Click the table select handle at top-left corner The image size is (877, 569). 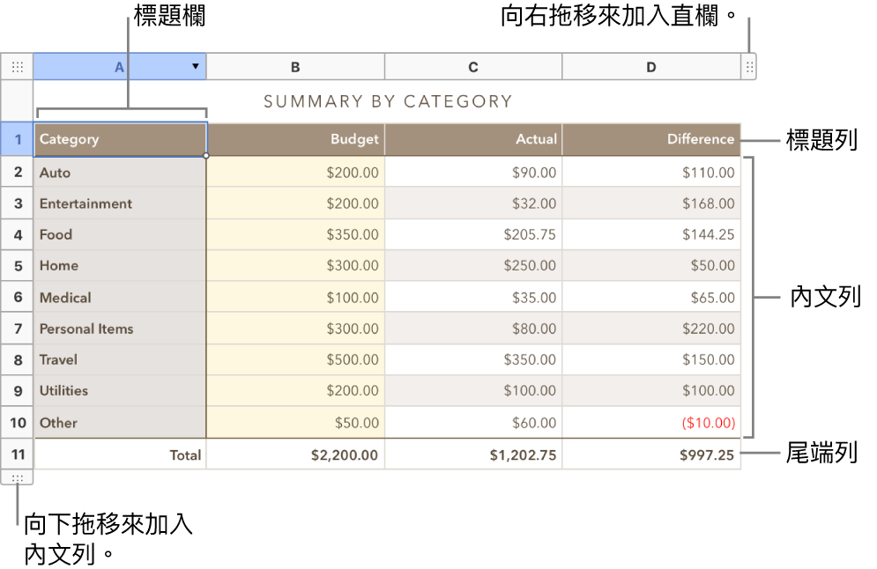[x=17, y=67]
